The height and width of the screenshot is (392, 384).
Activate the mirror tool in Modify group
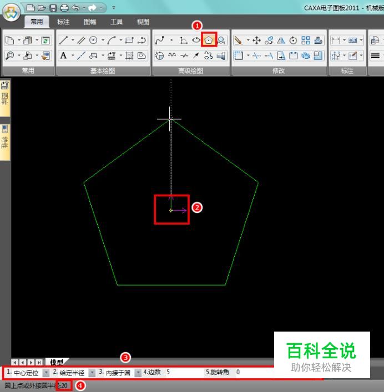pos(281,40)
